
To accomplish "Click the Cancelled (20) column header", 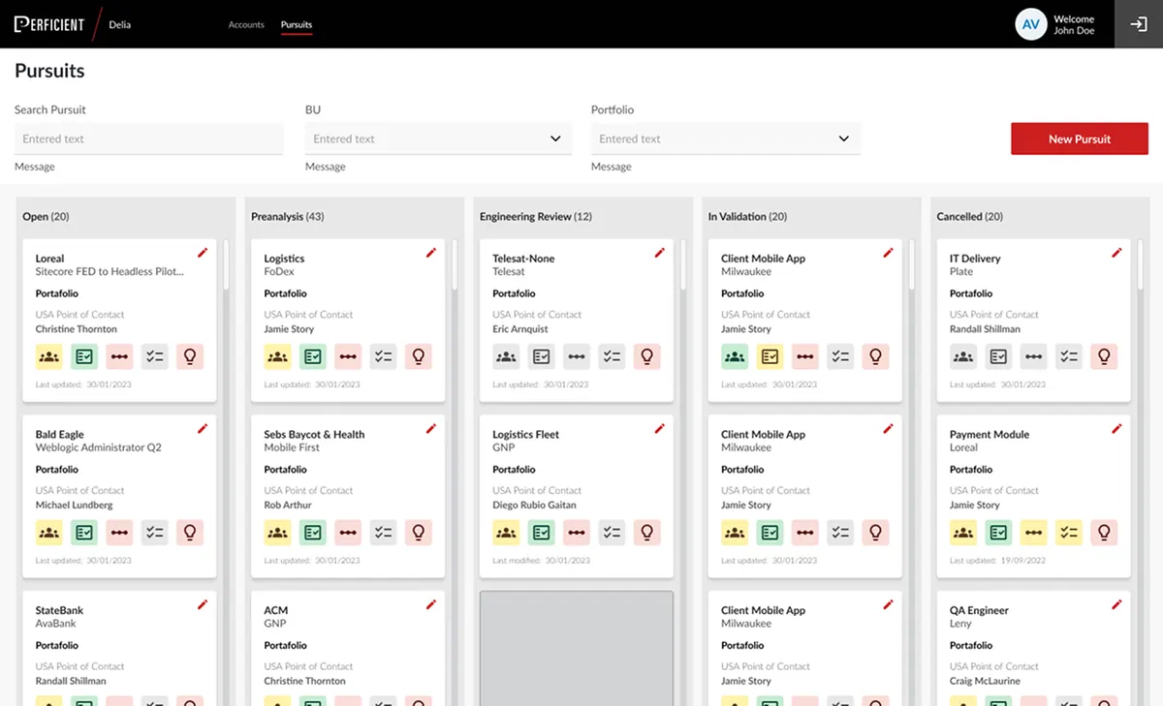I will tap(970, 217).
